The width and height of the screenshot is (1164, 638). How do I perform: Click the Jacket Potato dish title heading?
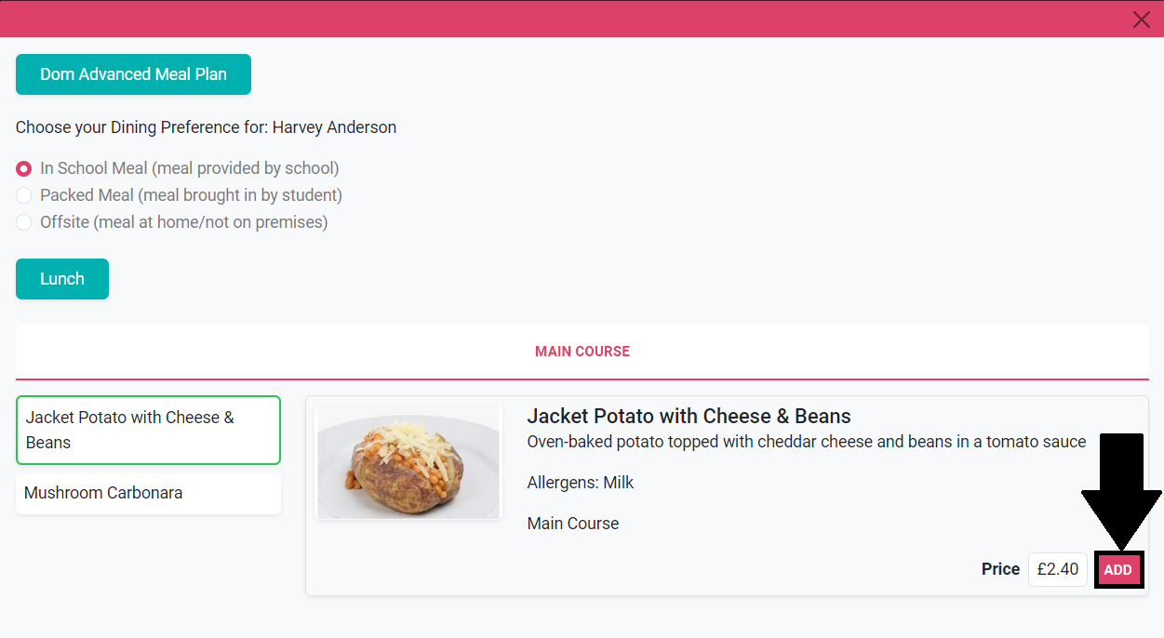click(x=689, y=416)
